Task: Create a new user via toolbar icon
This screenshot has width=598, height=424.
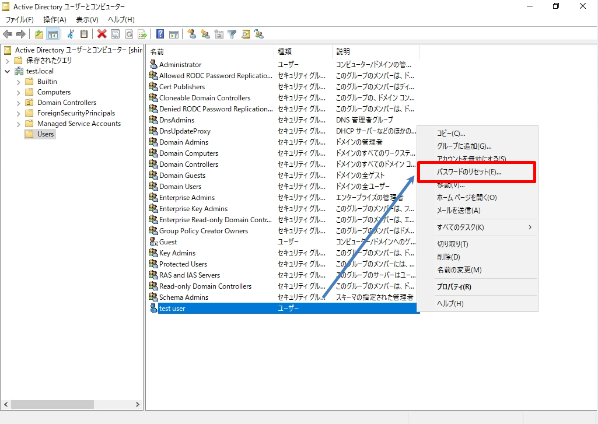Action: click(x=192, y=34)
